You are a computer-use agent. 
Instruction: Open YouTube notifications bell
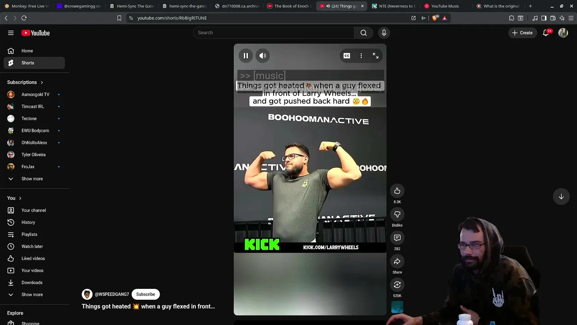coord(546,32)
